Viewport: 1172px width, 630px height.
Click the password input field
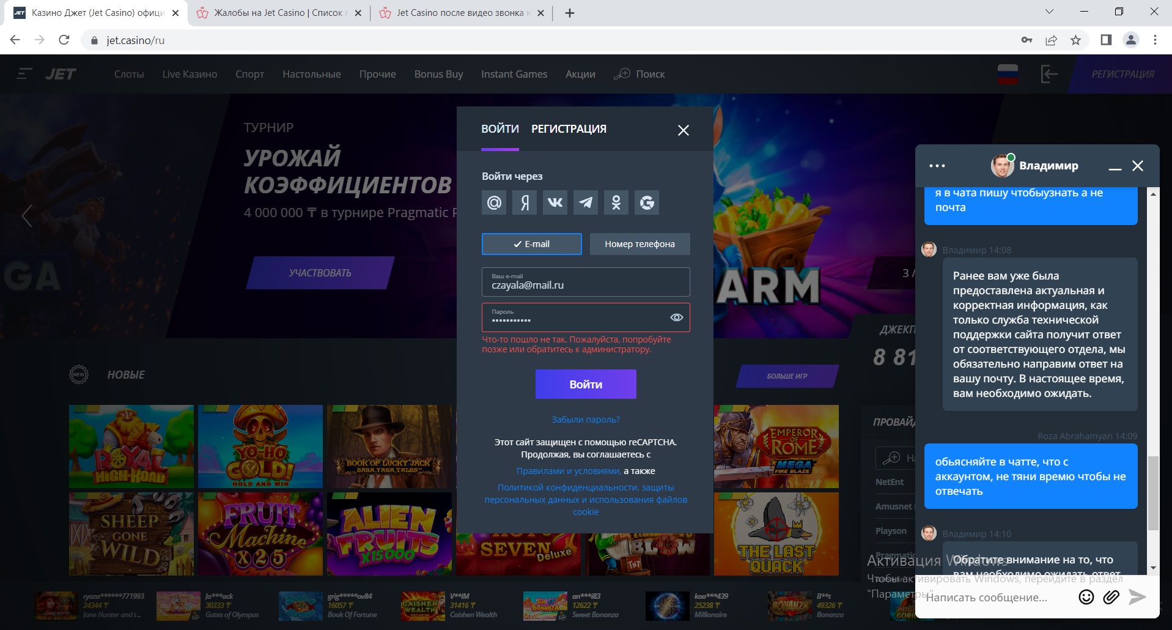(586, 317)
